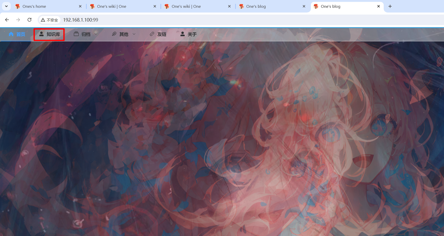
Task: Open a new browser tab
Action: 390,6
